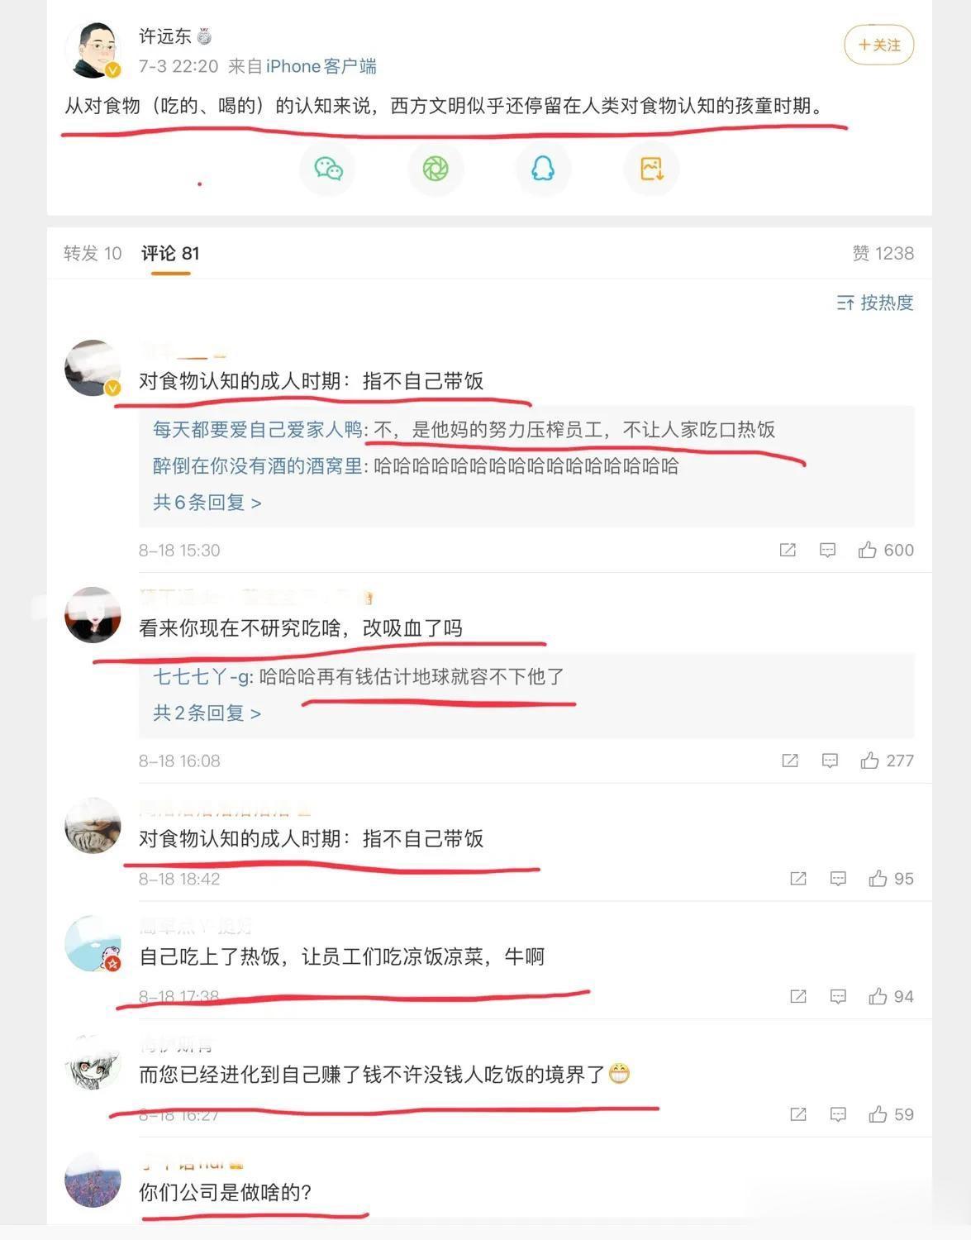Select the 评论 81 tab
971x1240 pixels.
point(170,253)
